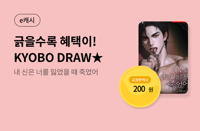Viewport: 200px width, 131px height.
Task: Click the word DRAW in the title
Action: [x=74, y=58]
